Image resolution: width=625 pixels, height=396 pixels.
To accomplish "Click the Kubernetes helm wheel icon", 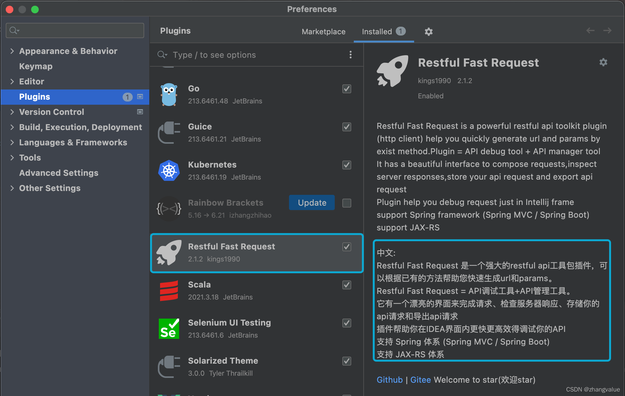I will [x=169, y=171].
